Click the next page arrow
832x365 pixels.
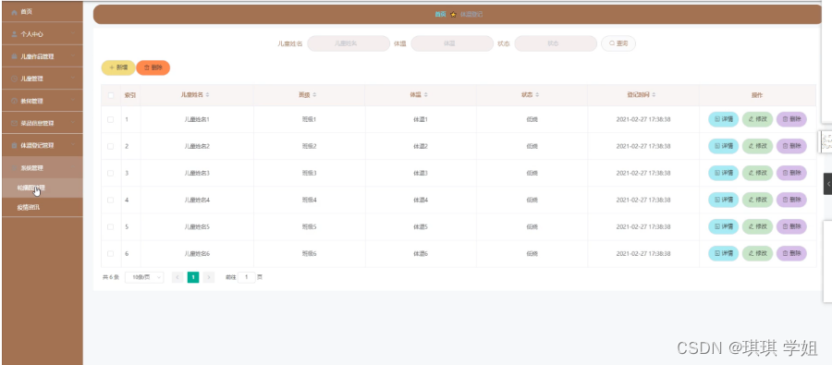[x=209, y=277]
